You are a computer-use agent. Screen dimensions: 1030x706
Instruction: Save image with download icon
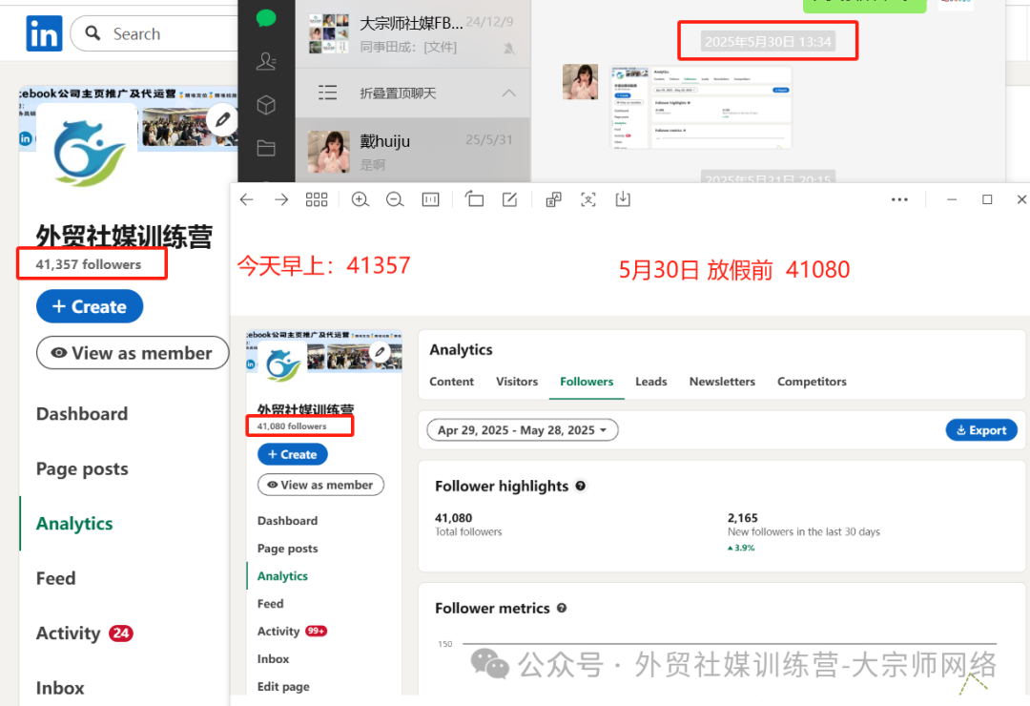click(x=623, y=198)
